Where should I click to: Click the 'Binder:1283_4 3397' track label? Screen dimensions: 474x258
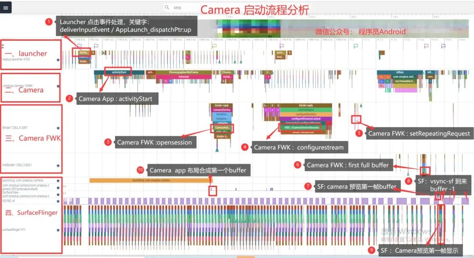point(15,127)
